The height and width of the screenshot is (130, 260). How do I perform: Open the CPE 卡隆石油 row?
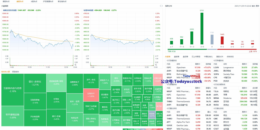(x=236, y=77)
